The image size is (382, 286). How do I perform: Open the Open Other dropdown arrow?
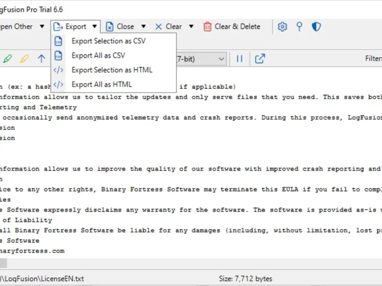tap(42, 26)
